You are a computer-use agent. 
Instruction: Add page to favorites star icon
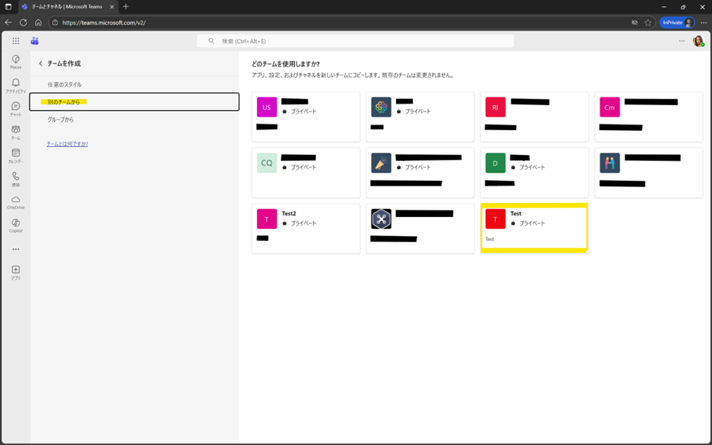[648, 22]
